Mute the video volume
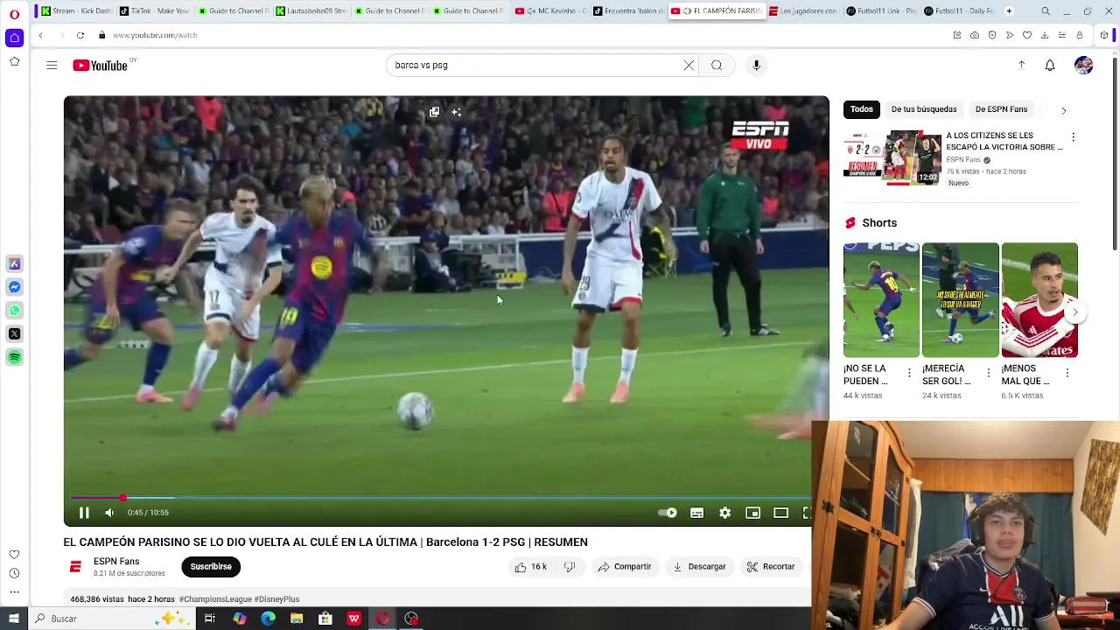This screenshot has width=1120, height=630. [109, 513]
